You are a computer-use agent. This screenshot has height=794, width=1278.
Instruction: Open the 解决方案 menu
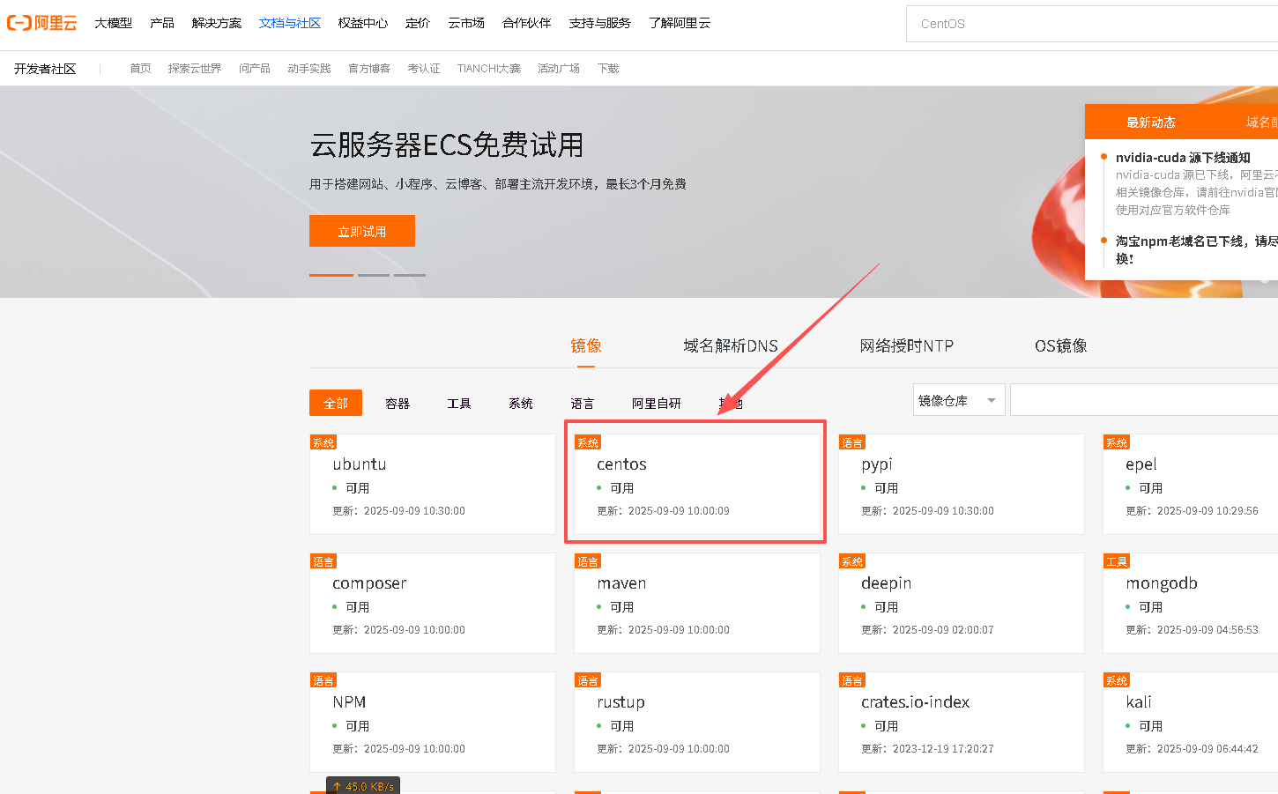[217, 23]
